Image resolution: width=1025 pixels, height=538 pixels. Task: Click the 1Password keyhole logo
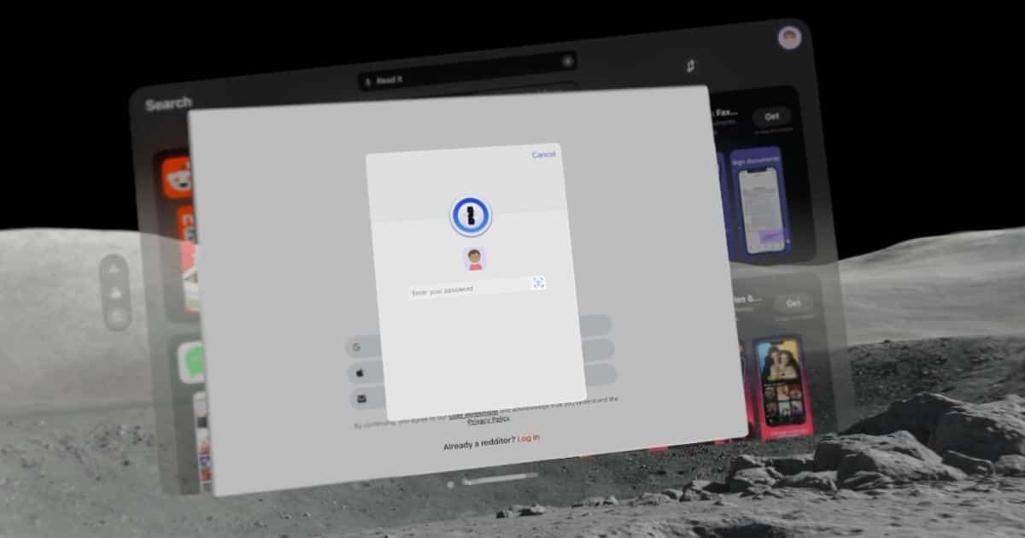(x=471, y=215)
